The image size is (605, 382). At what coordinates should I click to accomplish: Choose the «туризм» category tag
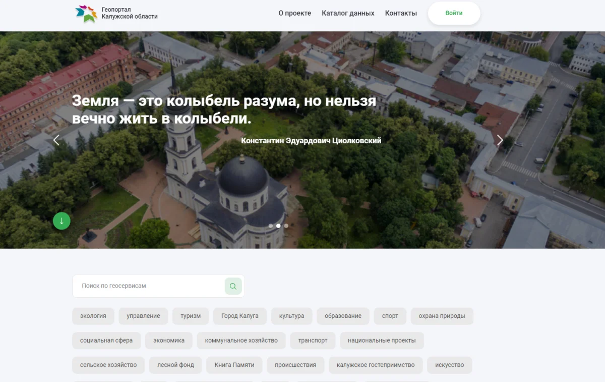(x=191, y=316)
